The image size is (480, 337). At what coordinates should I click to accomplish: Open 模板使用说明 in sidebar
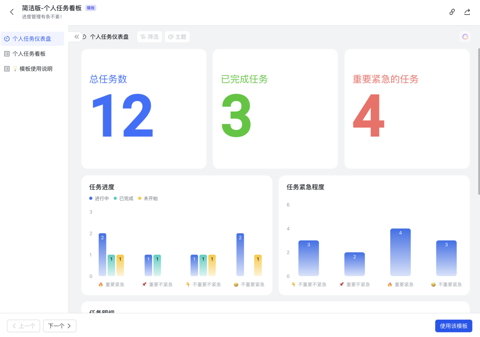coord(32,68)
